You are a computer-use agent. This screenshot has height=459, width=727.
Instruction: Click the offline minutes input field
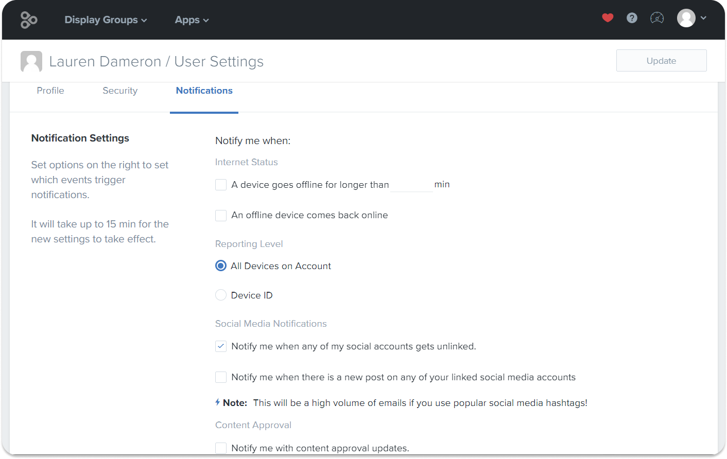click(411, 185)
